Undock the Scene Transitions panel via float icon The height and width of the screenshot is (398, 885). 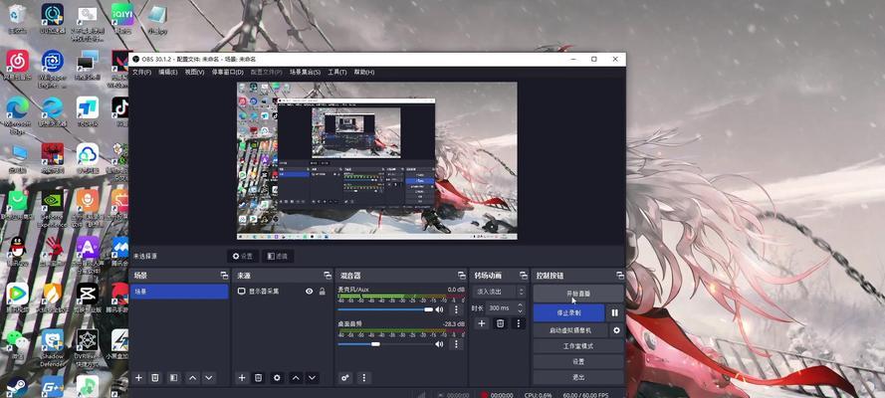point(522,276)
